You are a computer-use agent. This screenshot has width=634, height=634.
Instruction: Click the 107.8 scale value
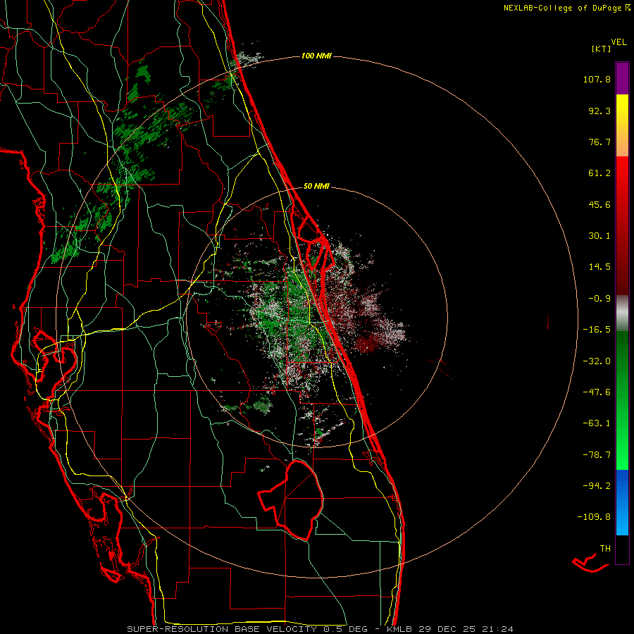click(x=597, y=79)
